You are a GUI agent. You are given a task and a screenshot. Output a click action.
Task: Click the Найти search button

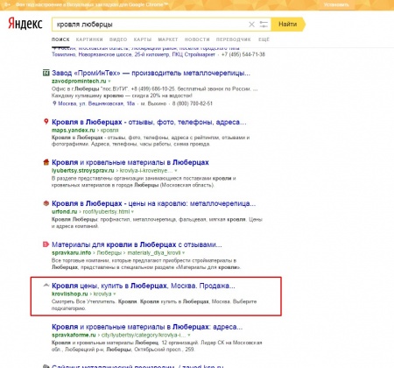[288, 25]
